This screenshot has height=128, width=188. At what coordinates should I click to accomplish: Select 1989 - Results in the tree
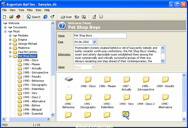click(32, 77)
